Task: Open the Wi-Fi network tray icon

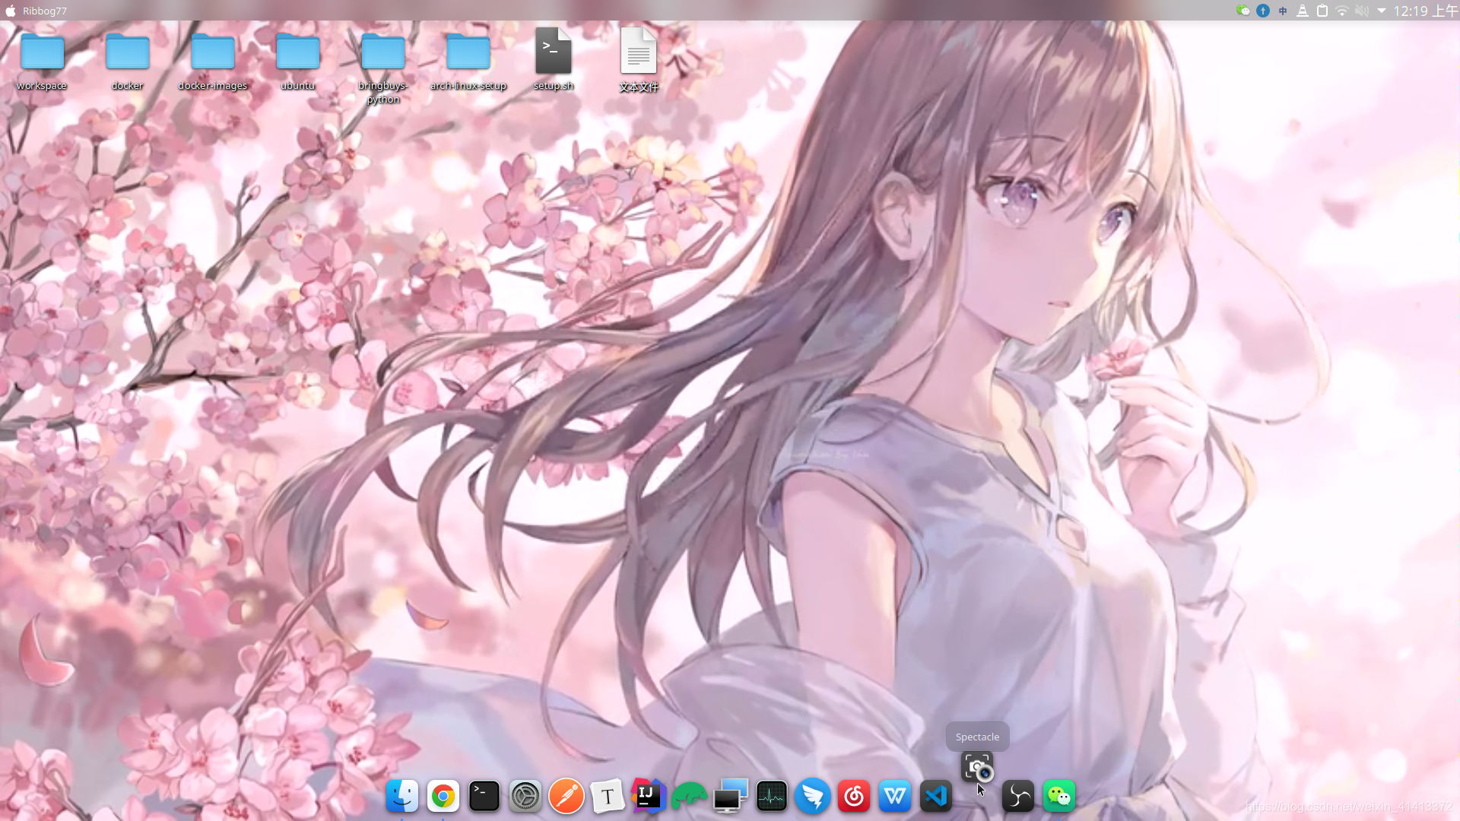Action: pos(1342,11)
